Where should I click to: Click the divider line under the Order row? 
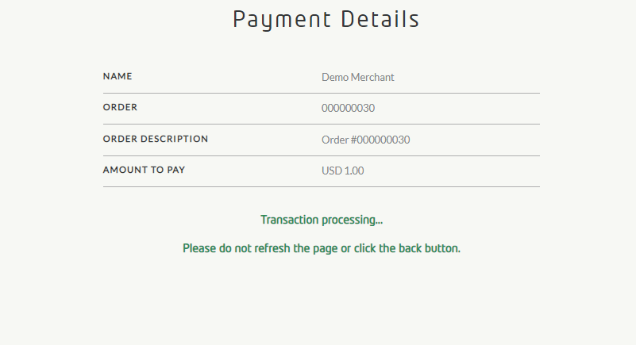pyautogui.click(x=321, y=124)
